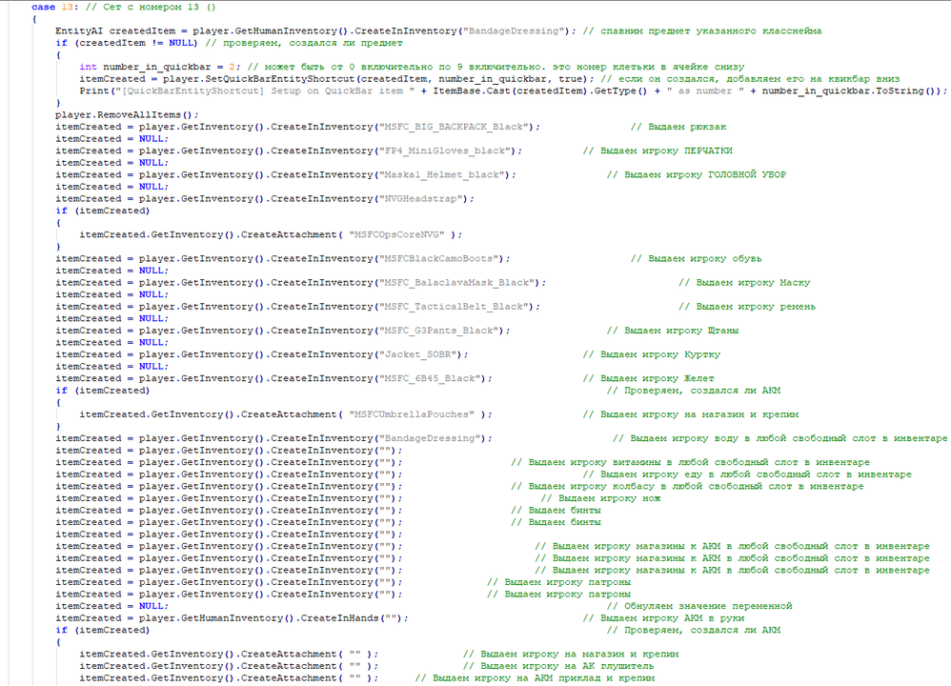The width and height of the screenshot is (951, 686).
Task: Click the Print function call name
Action: tap(94, 91)
